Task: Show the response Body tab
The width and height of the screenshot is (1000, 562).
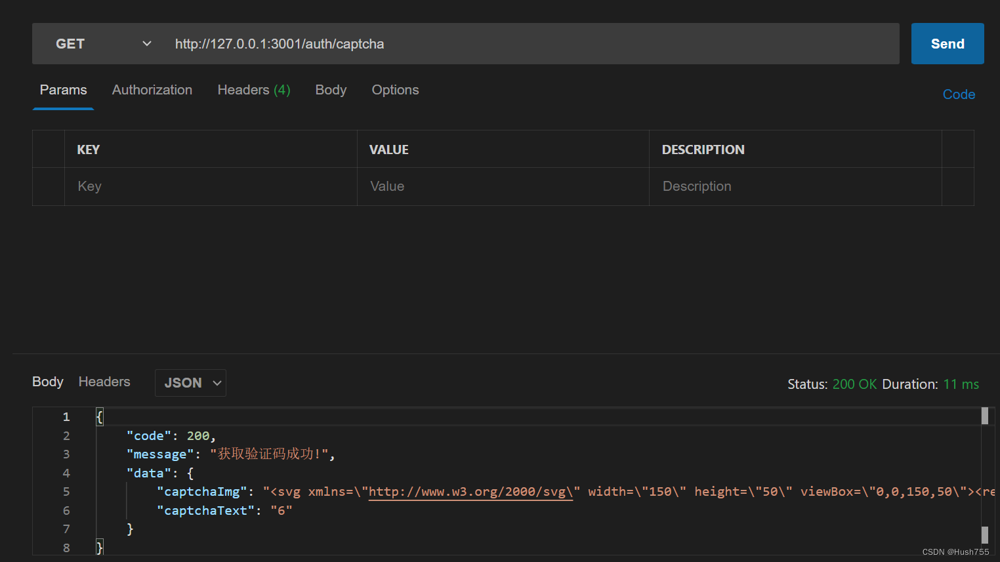Action: (48, 382)
